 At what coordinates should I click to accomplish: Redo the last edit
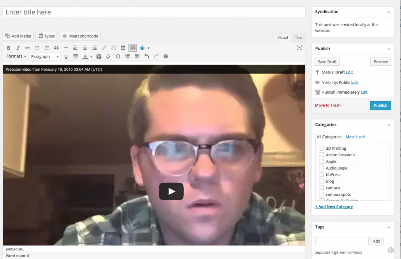click(x=156, y=56)
